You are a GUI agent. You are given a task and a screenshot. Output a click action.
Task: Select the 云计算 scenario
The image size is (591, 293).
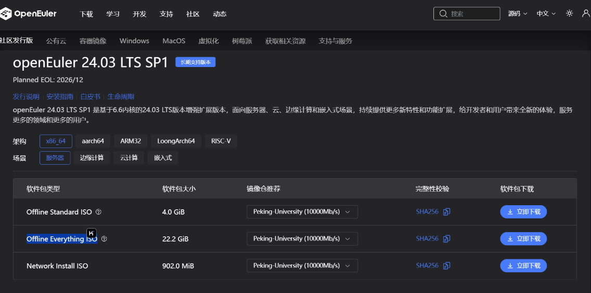coord(129,158)
